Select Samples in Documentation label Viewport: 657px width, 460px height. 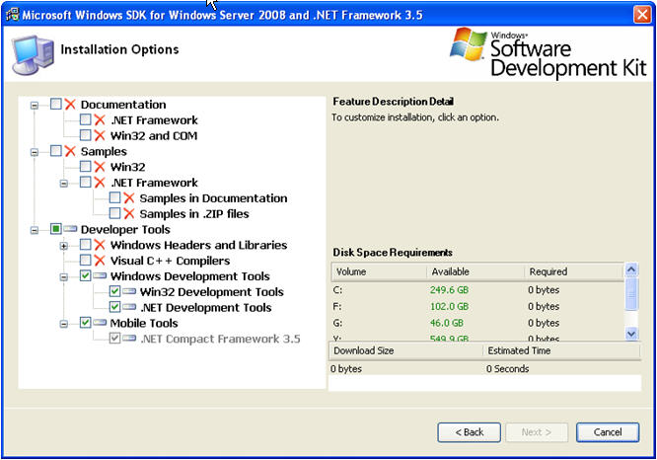pyautogui.click(x=213, y=198)
